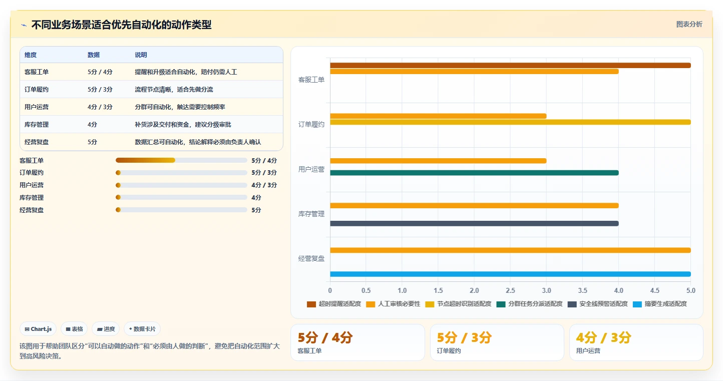Image resolution: width=723 pixels, height=381 pixels.
Task: Click the orange 经营复盘 bar in the chart
Action: [510, 250]
